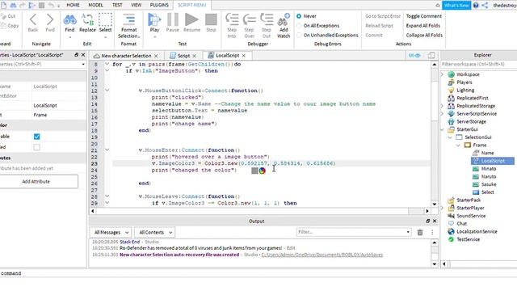517x291 pixels.
Task: Click the command bar input
Action: click(x=258, y=273)
